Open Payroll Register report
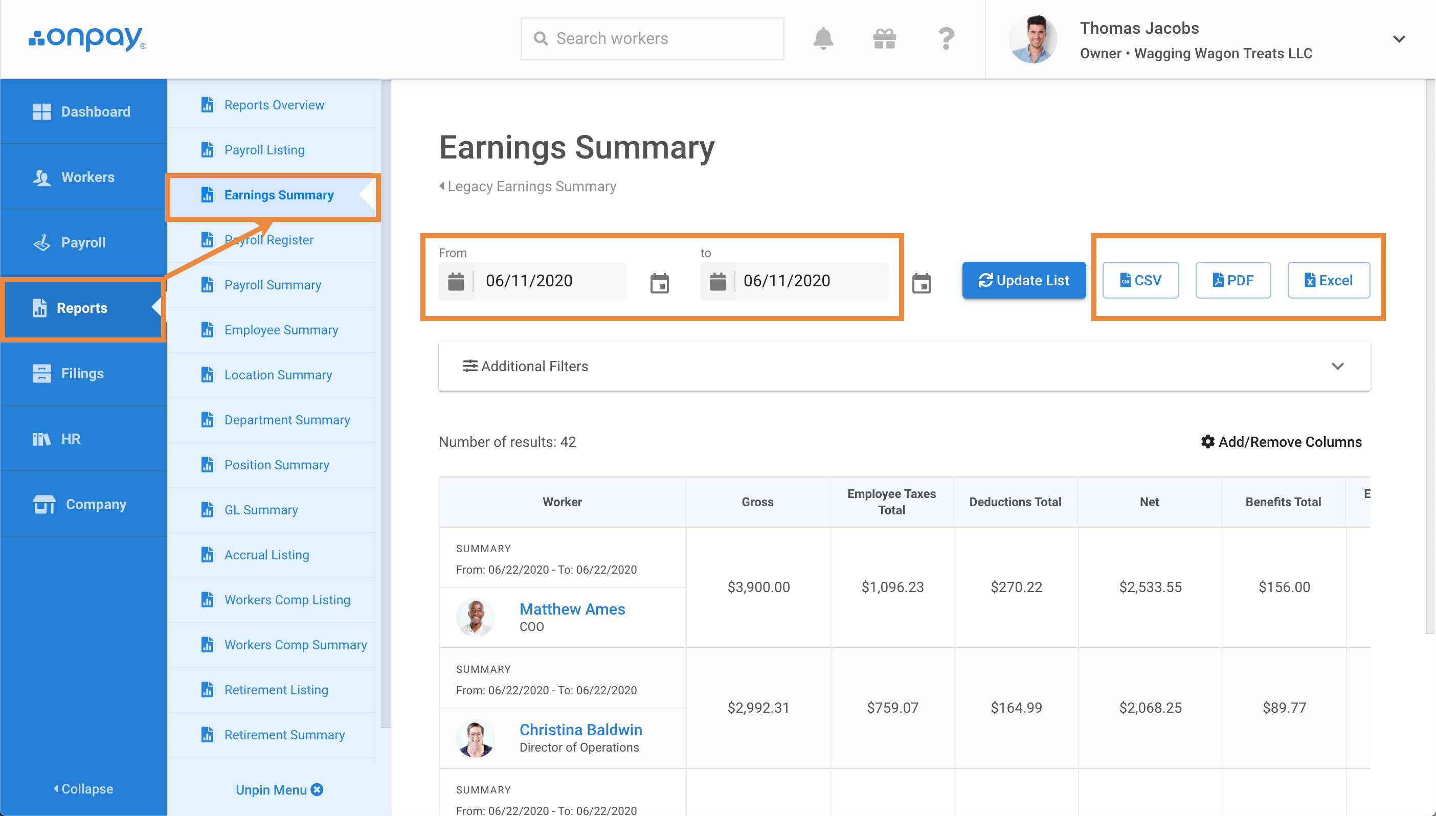The image size is (1436, 816). pos(271,240)
